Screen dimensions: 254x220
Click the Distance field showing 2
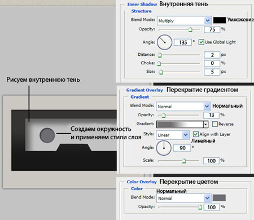(212, 55)
